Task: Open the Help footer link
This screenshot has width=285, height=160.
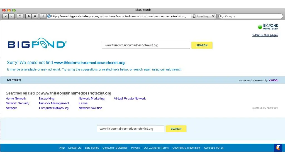Action: tap(62, 148)
